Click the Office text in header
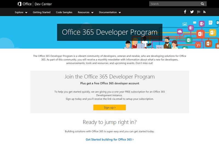This screenshot has height=154, width=219. click(27, 4)
